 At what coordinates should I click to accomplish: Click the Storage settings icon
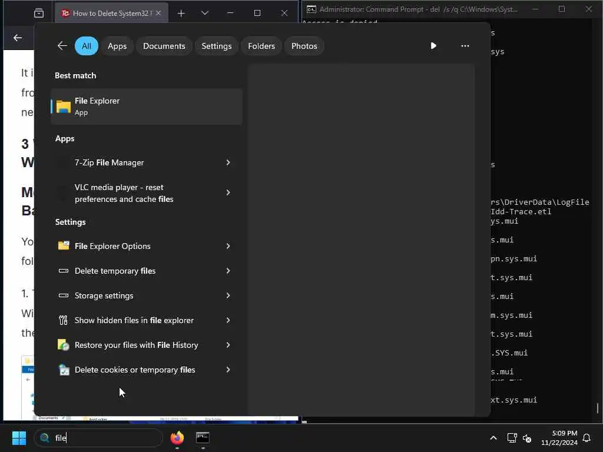click(64, 295)
